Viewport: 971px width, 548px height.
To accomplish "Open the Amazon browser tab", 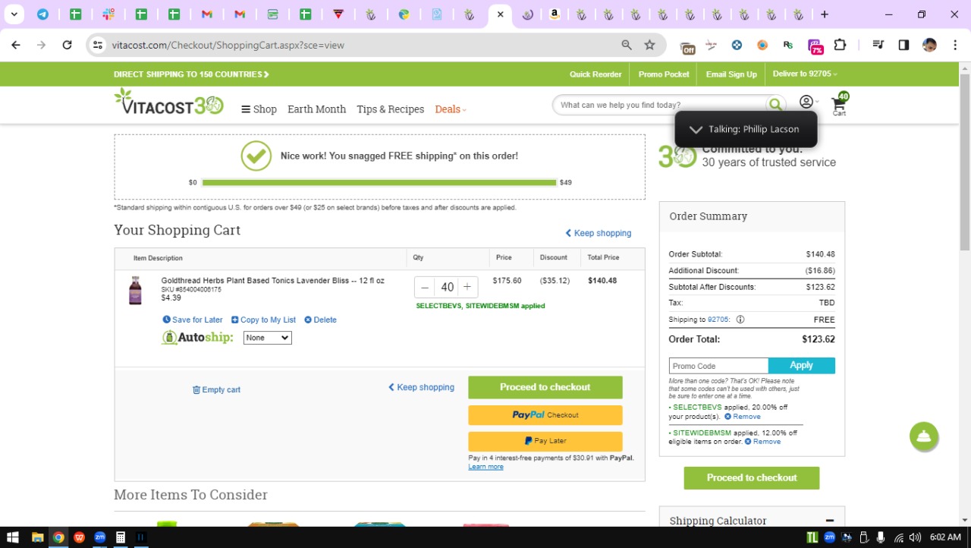I will [555, 14].
